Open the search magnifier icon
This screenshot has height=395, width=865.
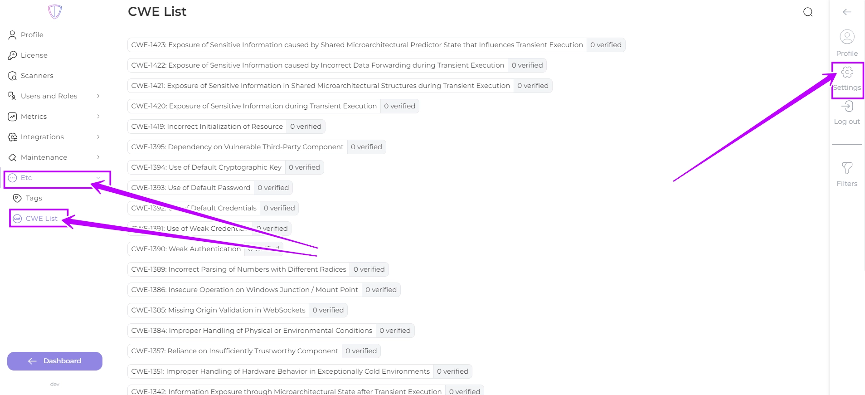(808, 12)
